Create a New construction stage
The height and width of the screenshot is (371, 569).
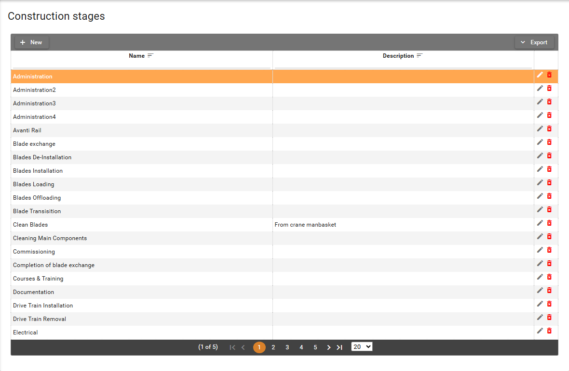(31, 42)
